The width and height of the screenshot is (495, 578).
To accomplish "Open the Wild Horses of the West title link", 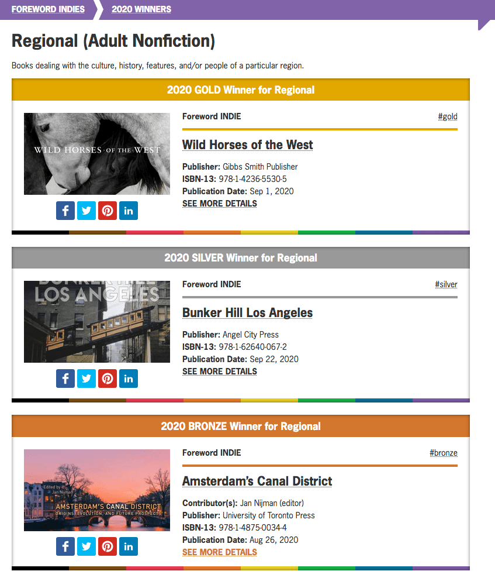I will pyautogui.click(x=247, y=145).
